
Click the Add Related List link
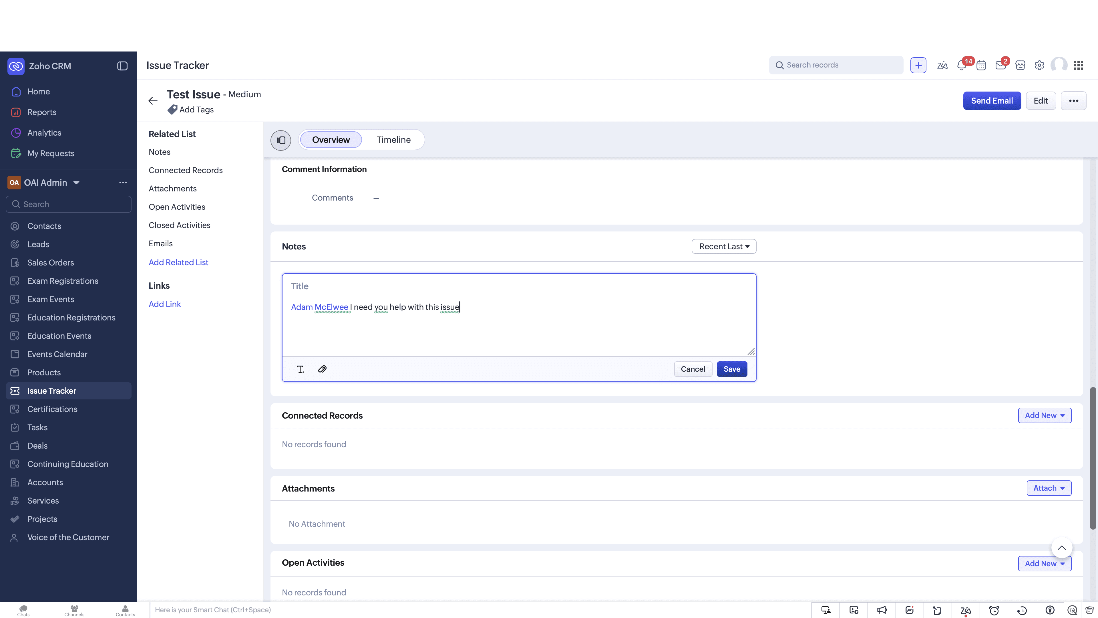tap(179, 262)
